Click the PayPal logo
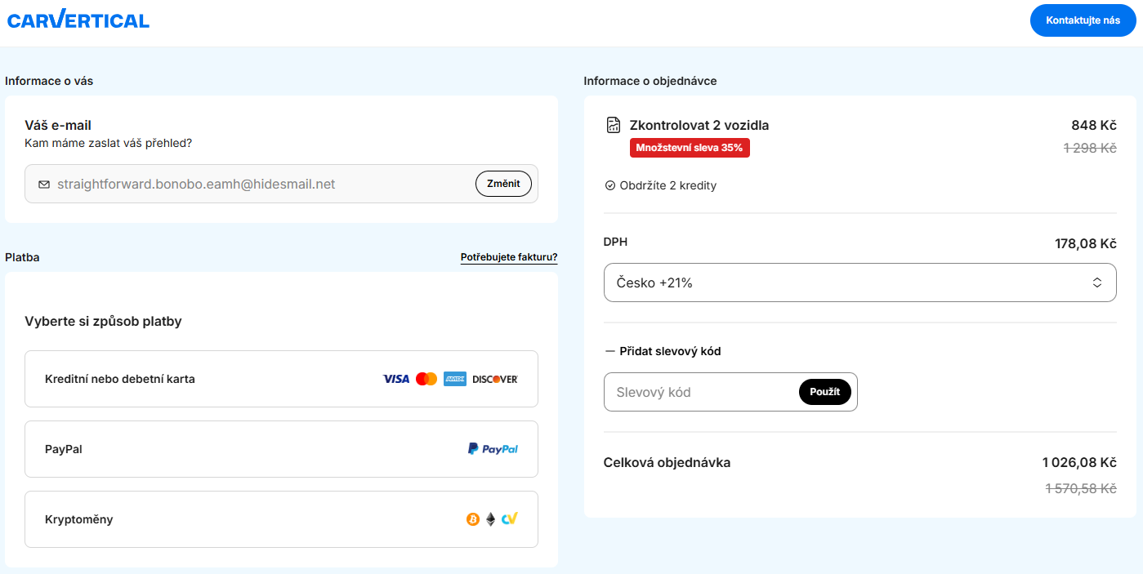 point(493,449)
